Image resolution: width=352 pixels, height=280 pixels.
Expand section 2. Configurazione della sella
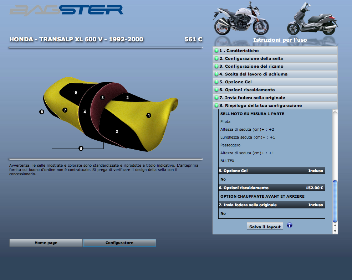point(275,58)
